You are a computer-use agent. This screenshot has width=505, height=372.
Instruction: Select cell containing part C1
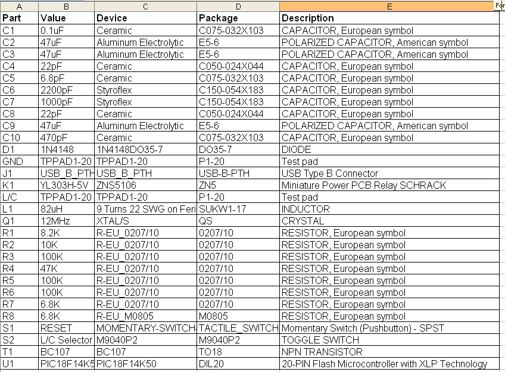pyautogui.click(x=19, y=30)
